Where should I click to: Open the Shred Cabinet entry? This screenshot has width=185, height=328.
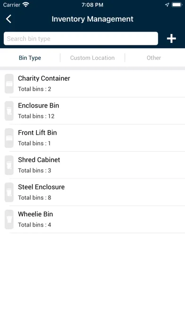pos(92,165)
